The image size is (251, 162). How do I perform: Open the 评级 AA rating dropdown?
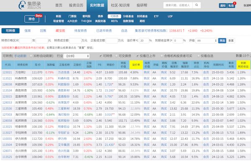click(207, 40)
